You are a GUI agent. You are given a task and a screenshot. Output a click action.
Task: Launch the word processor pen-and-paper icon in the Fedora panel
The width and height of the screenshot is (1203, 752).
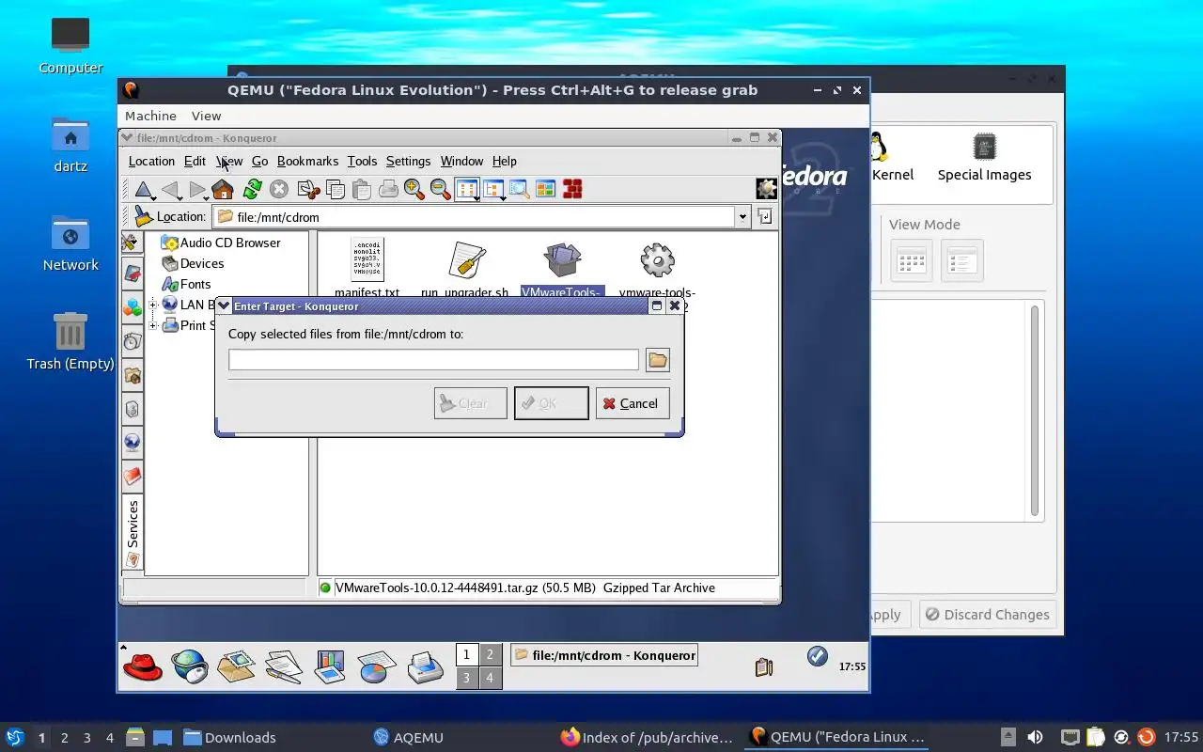pos(283,667)
